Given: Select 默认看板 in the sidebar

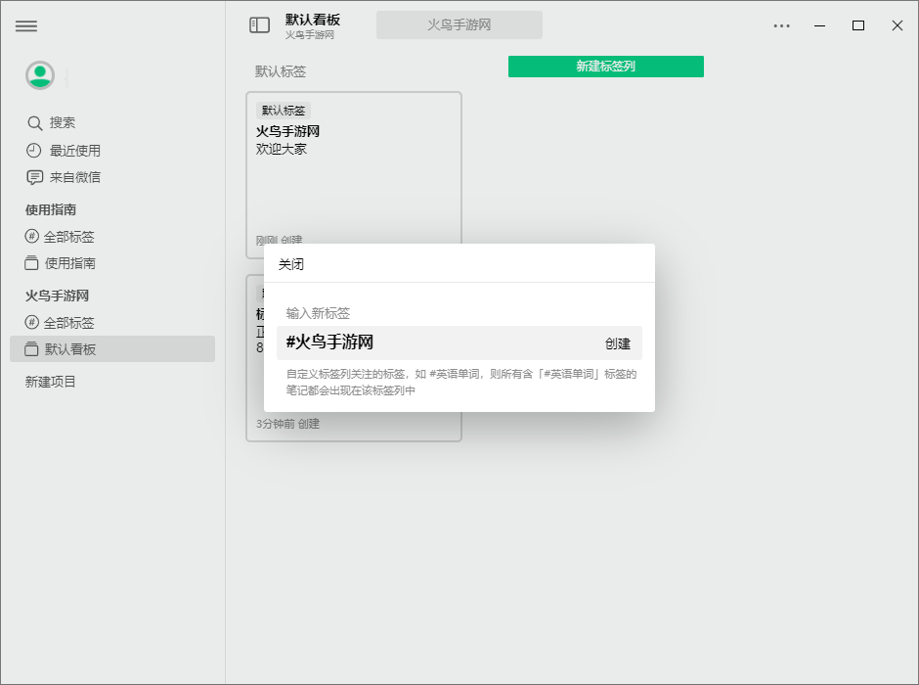Looking at the screenshot, I should [112, 349].
